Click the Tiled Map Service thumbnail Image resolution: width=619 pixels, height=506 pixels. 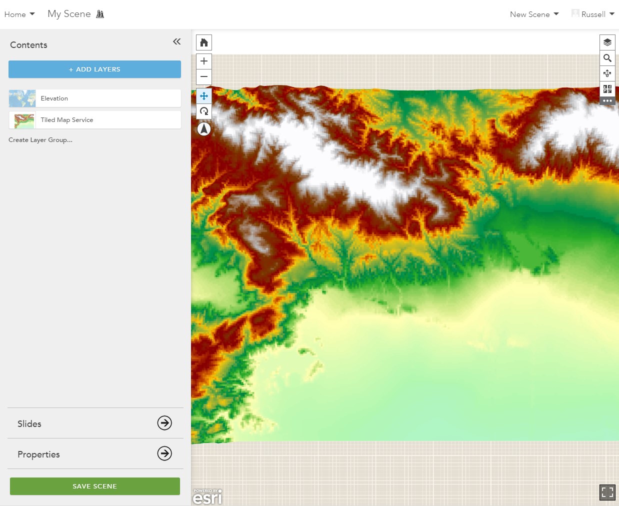tap(22, 120)
